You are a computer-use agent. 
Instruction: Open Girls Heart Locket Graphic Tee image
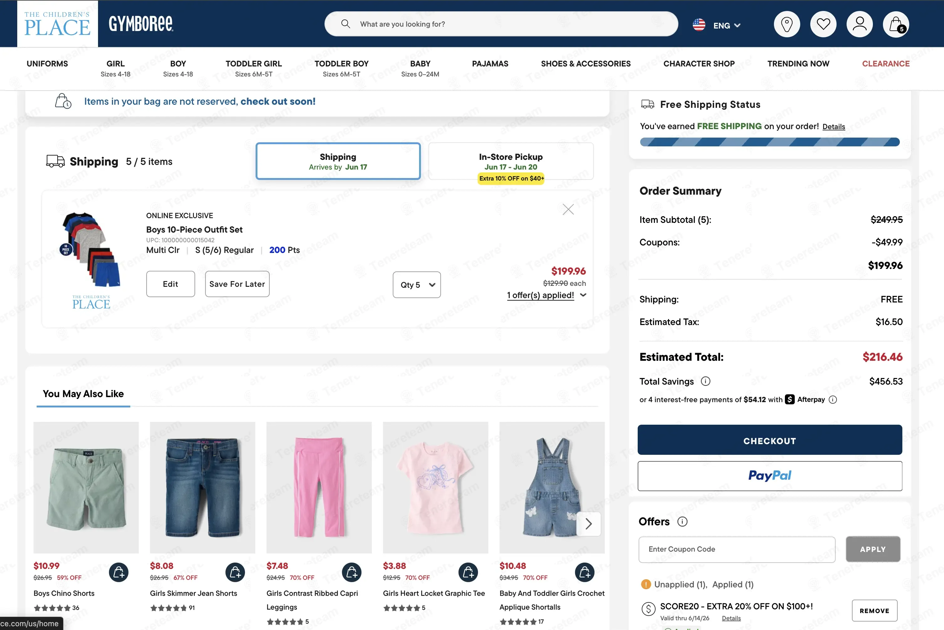(435, 487)
